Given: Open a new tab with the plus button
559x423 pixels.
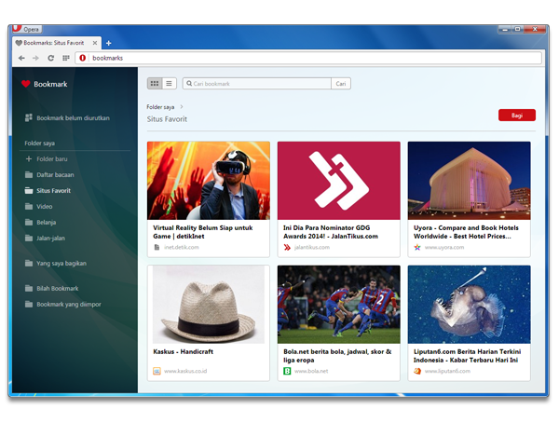Looking at the screenshot, I should [x=108, y=43].
